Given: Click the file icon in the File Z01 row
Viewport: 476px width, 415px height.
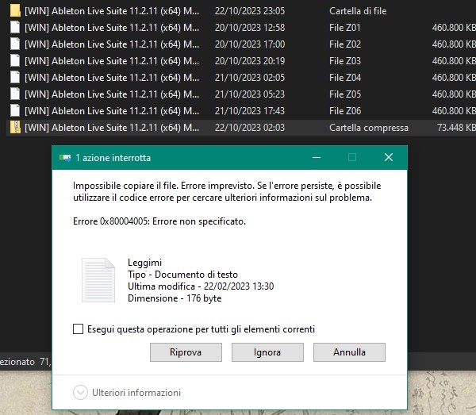Looking at the screenshot, I should tap(15, 27).
